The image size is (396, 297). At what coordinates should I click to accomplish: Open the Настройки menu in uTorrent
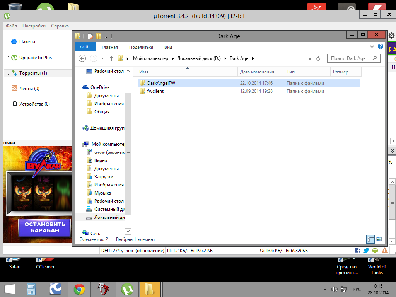click(x=34, y=26)
